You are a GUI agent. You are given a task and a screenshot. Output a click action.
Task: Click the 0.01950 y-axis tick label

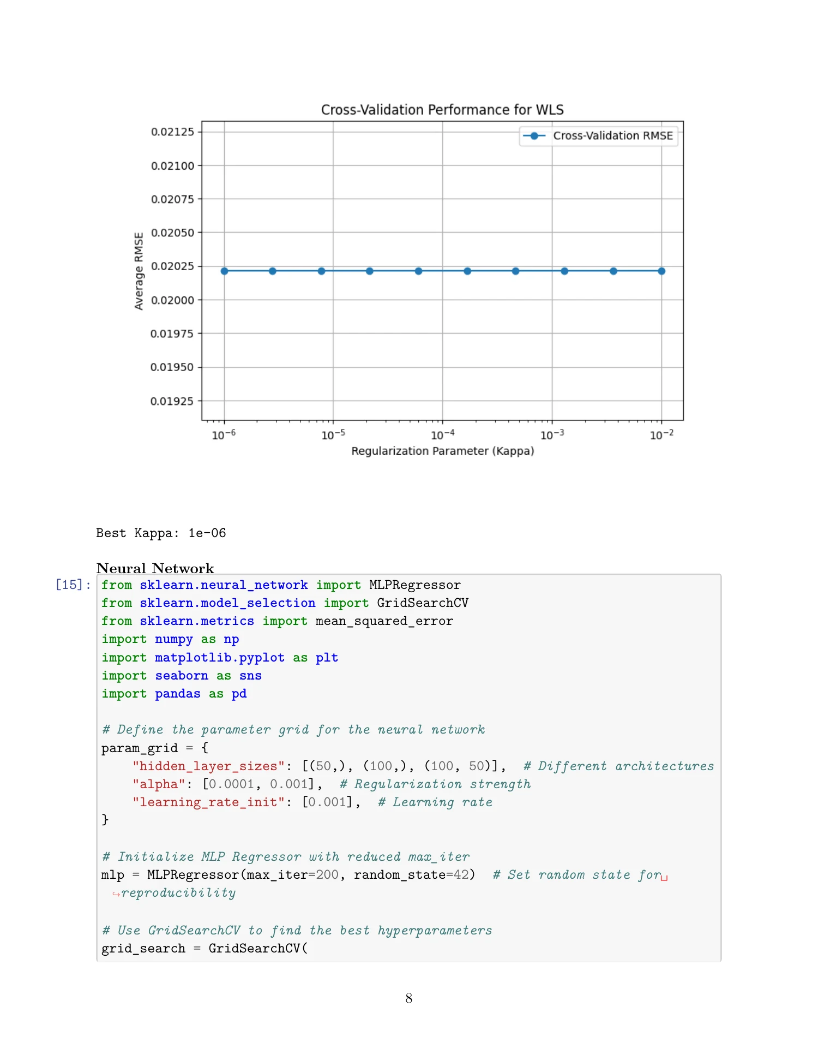(x=172, y=367)
